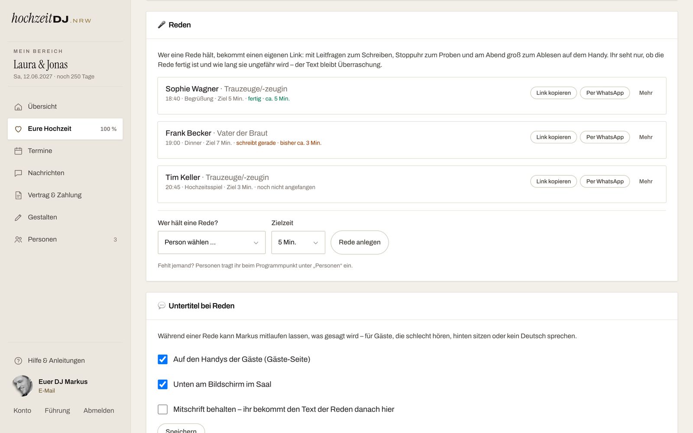The width and height of the screenshot is (693, 433).
Task: Select Eure Hochzeit menu item
Action: 65,129
